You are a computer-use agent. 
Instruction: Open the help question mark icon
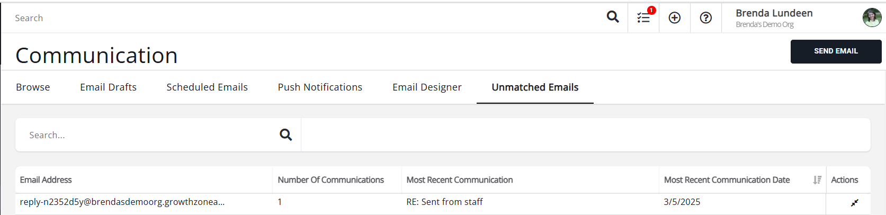pos(705,17)
